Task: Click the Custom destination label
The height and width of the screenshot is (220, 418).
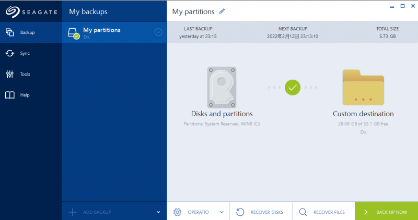Action: pos(363,114)
